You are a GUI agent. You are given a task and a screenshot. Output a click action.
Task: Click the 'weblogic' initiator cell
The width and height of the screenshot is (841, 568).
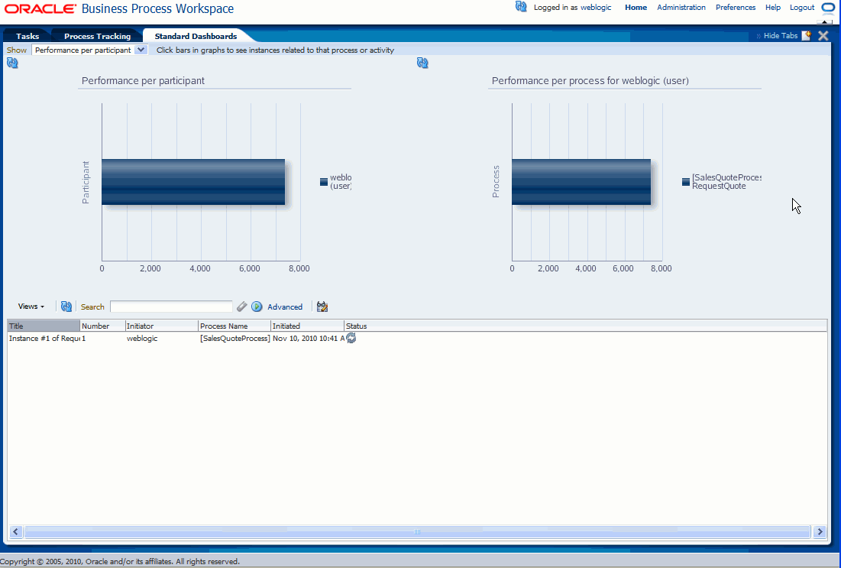[142, 338]
